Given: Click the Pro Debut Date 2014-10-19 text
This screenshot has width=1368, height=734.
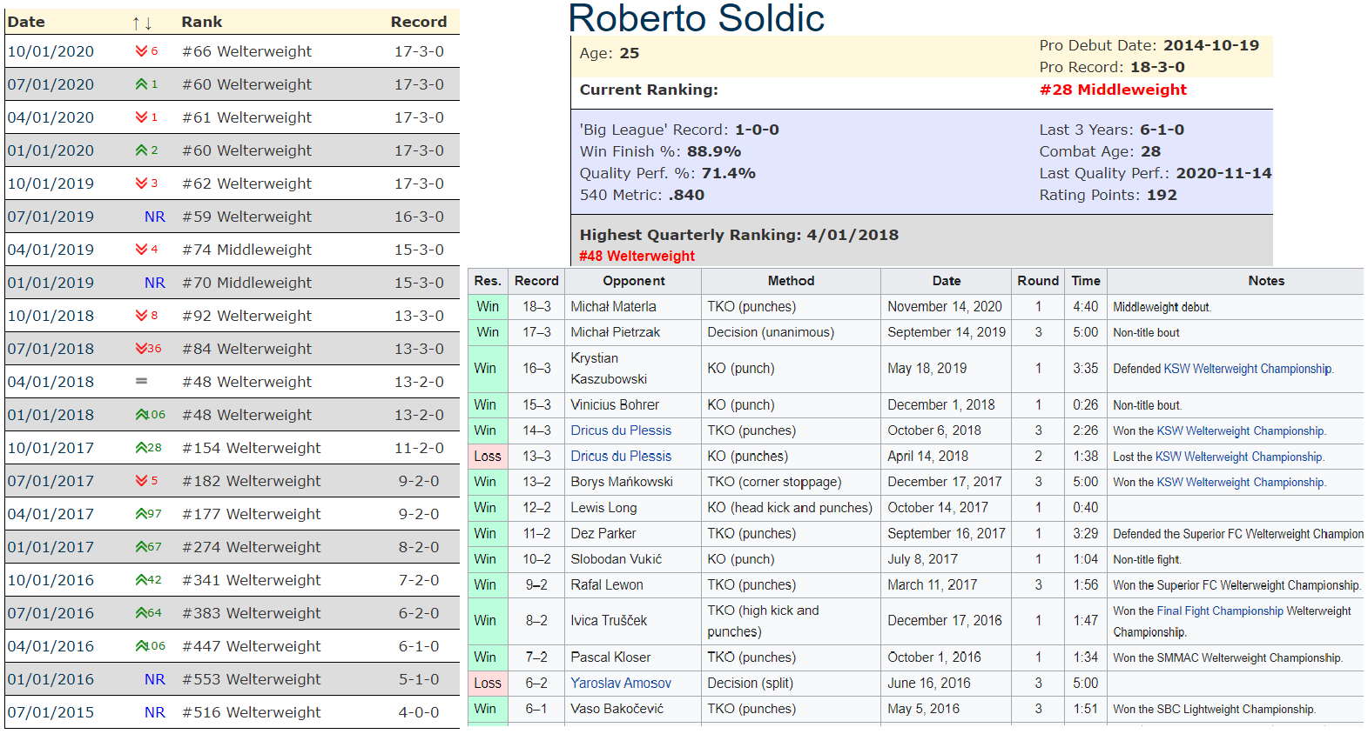Looking at the screenshot, I should tap(1149, 45).
